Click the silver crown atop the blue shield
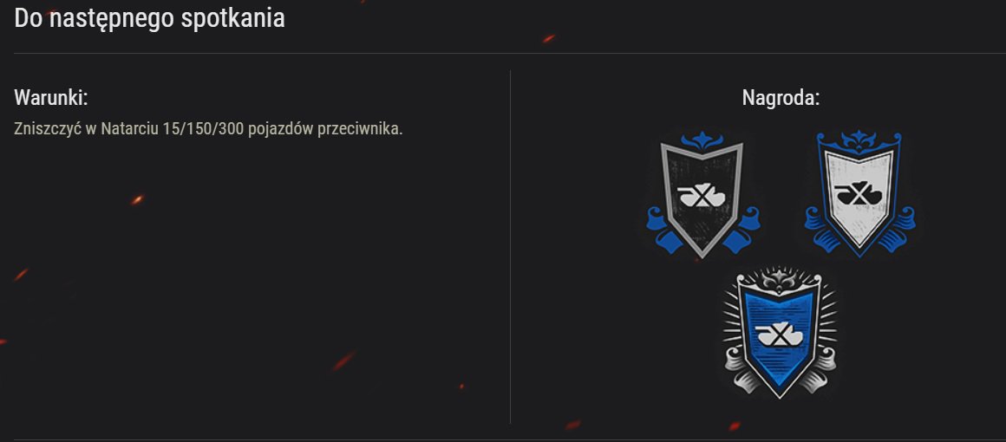 click(781, 279)
